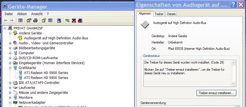Screen dimensions: 246x107
Task: Expand Eingabegeräte (Human Interface Devices) node
Action: (x=10, y=63)
